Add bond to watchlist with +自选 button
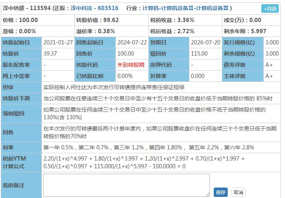Viewport: 285px width, 198px height. (270, 8)
